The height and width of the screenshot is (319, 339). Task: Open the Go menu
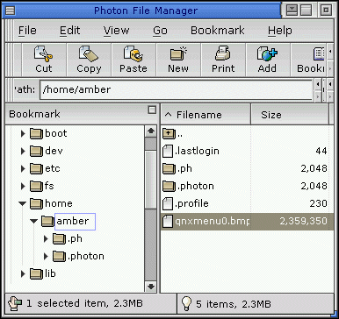click(160, 31)
